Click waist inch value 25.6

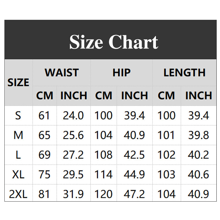click(73, 135)
